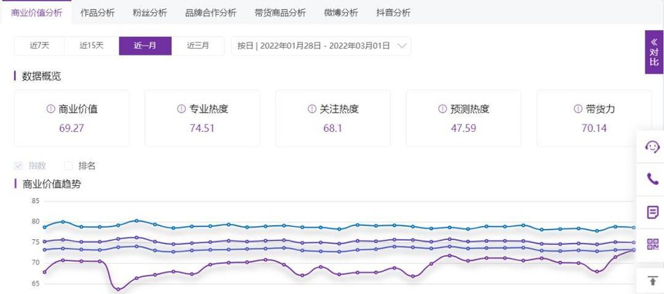
Task: Enable the 排名 checkbox
Action: (68, 166)
